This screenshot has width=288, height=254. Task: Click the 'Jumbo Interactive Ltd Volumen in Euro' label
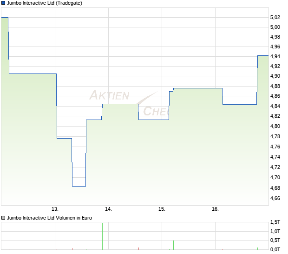pyautogui.click(x=49, y=218)
